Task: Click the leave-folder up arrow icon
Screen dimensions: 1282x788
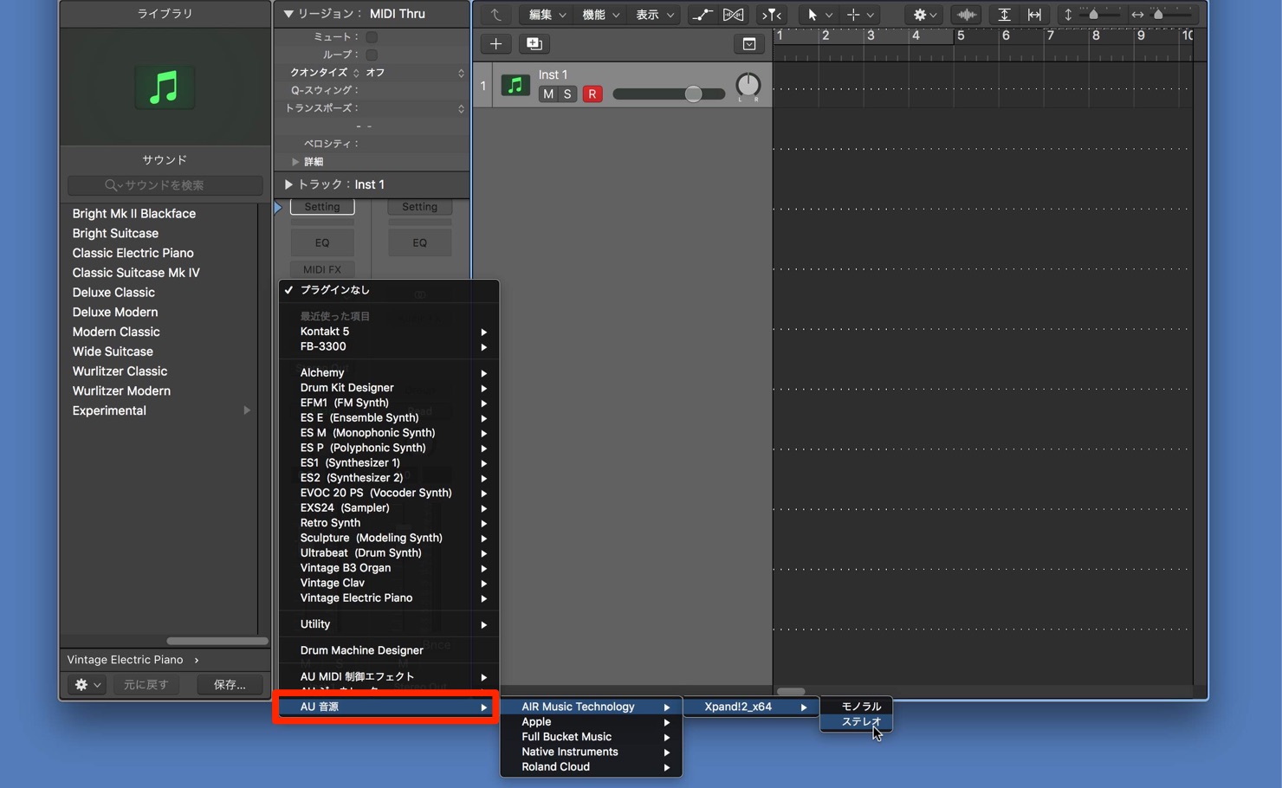Action: click(495, 15)
